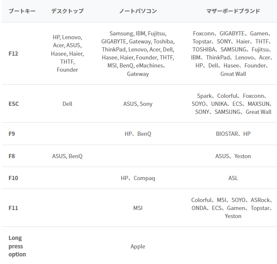This screenshot has height=264, width=277.
Task: Select the ノートパソコン column header
Action: point(138,11)
